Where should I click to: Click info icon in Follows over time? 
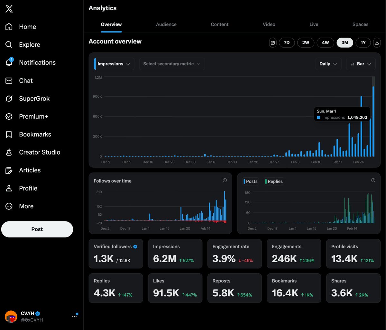(225, 180)
